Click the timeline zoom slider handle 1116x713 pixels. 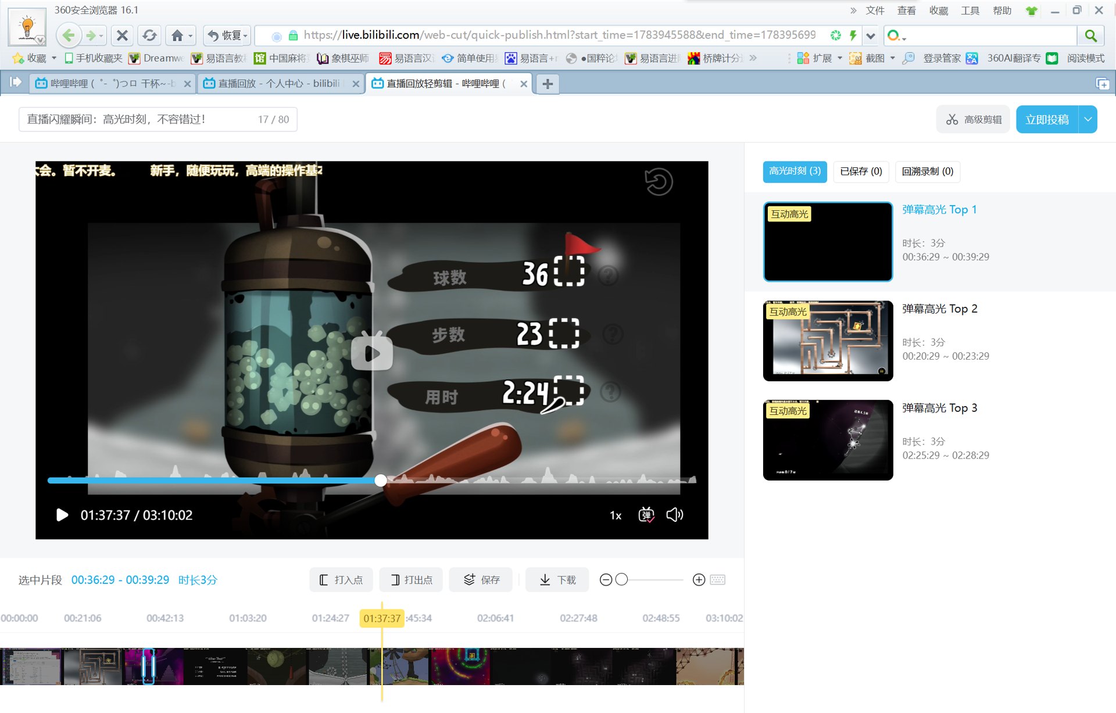(x=621, y=579)
